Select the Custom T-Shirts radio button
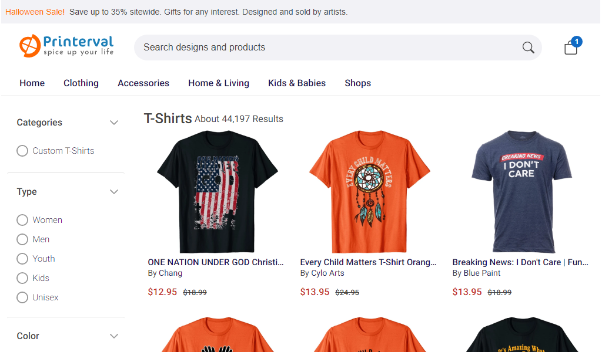Viewport: 602px width, 352px height. tap(22, 151)
